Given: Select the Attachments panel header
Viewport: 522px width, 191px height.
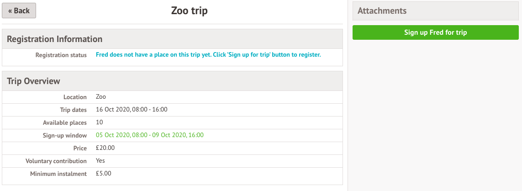Looking at the screenshot, I should (382, 11).
